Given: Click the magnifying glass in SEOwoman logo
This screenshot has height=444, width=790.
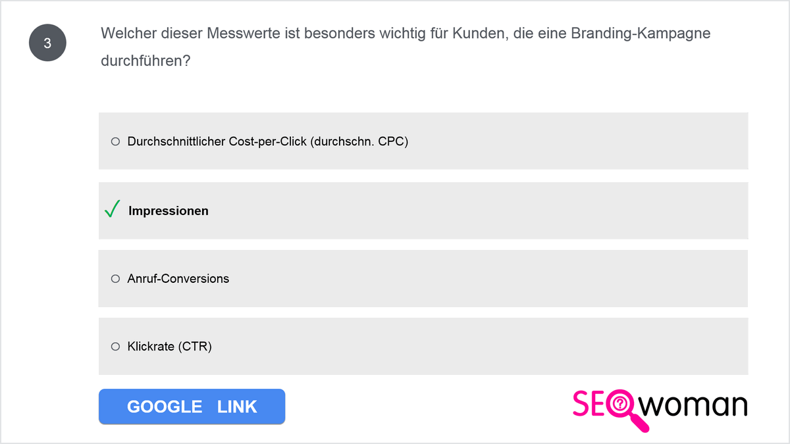Looking at the screenshot, I should pyautogui.click(x=623, y=411).
